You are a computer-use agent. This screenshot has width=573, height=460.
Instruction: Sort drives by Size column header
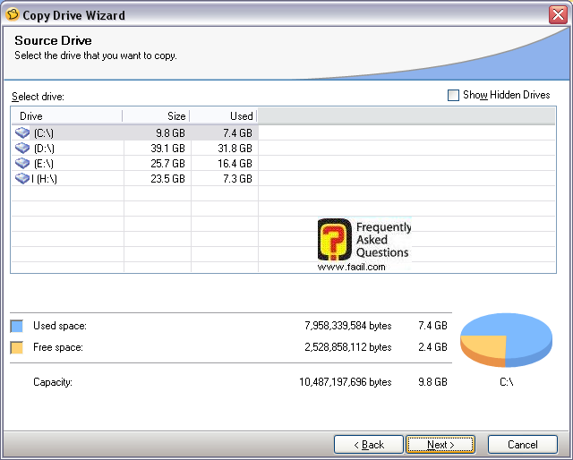click(157, 116)
